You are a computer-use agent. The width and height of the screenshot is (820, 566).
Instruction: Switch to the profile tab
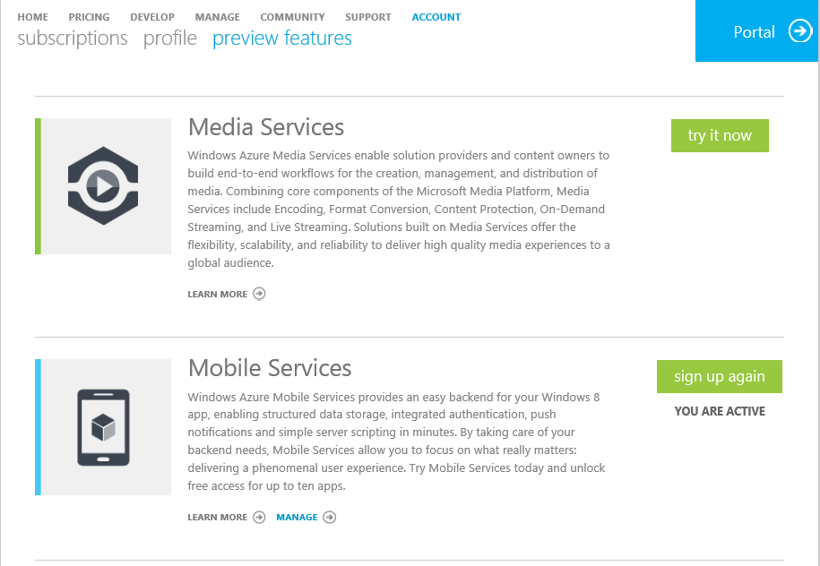[170, 39]
